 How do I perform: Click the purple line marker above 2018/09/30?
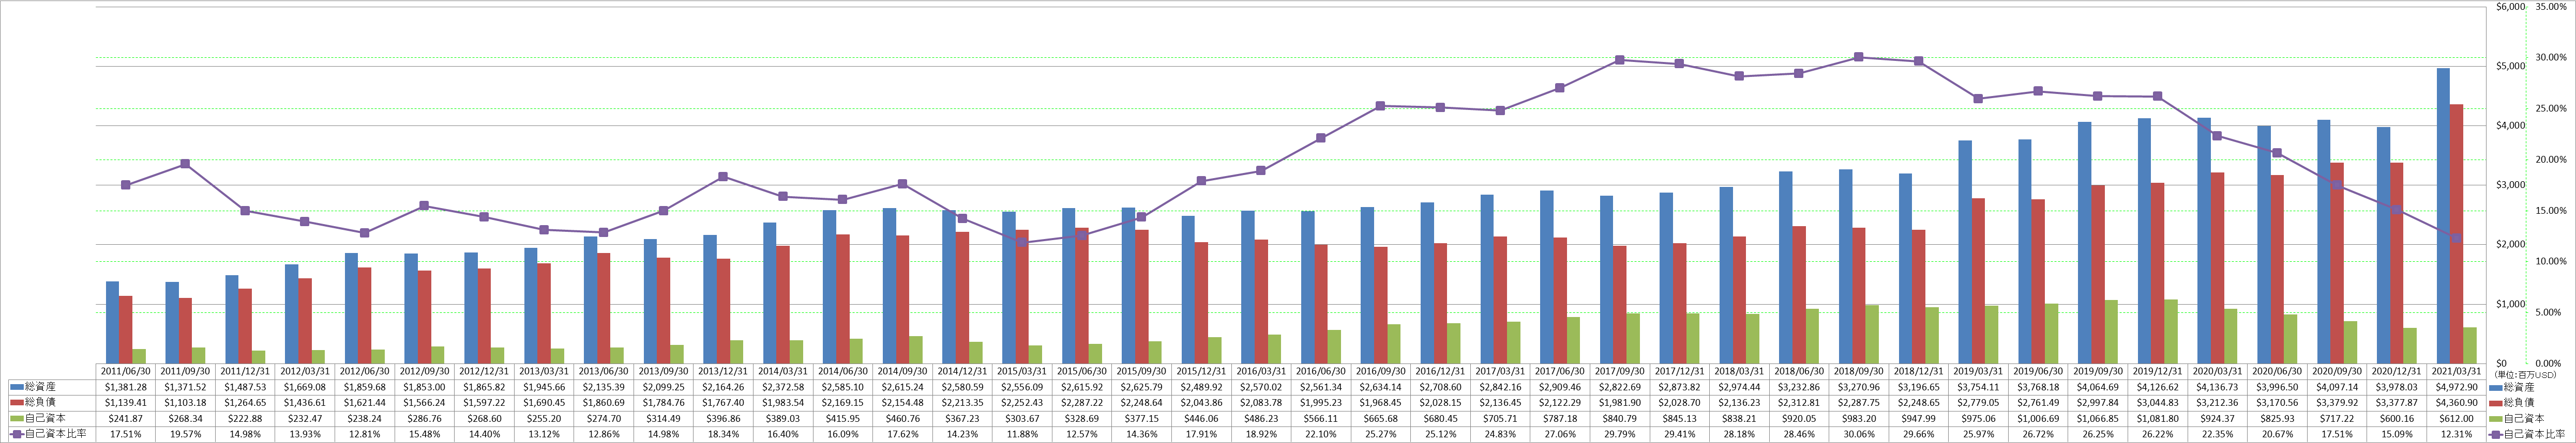(x=1859, y=57)
